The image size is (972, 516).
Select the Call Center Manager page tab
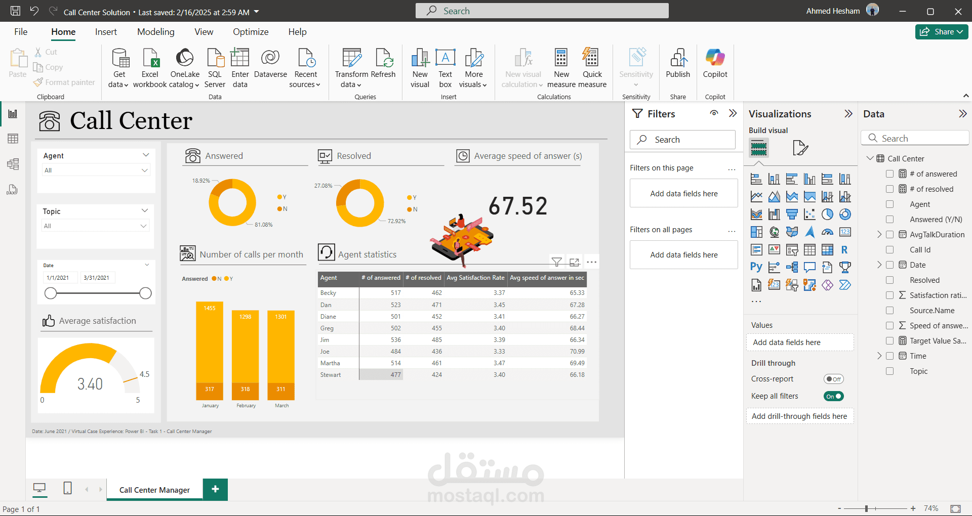(x=154, y=490)
